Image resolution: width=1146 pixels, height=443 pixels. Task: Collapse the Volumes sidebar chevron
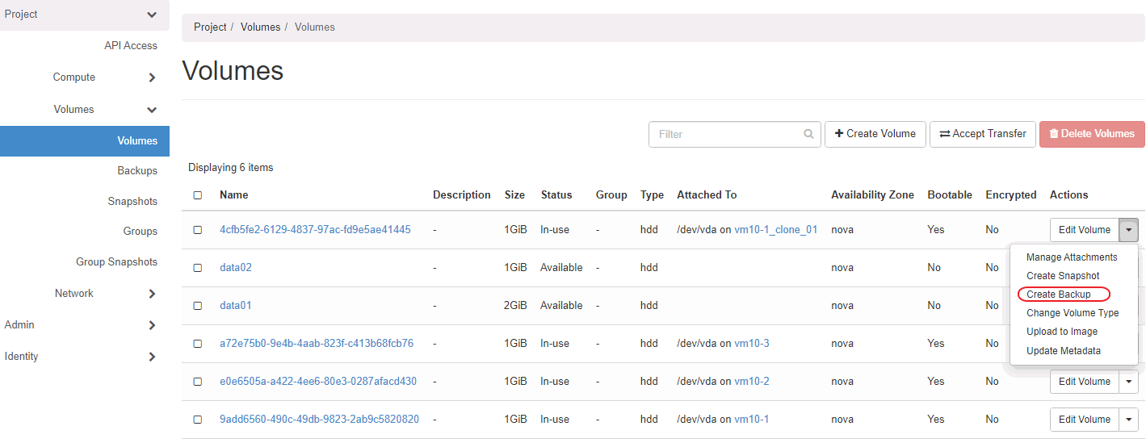152,110
